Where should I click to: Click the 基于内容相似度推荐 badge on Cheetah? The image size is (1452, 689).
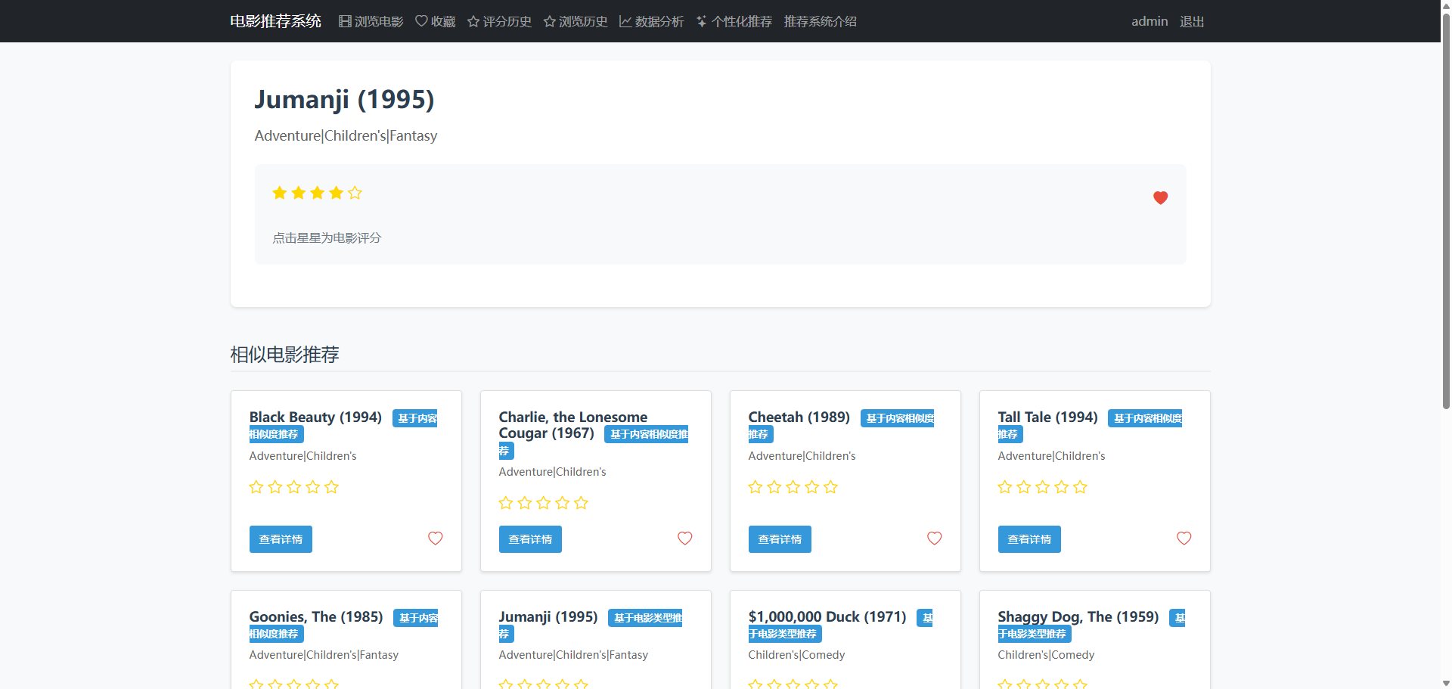click(x=897, y=418)
